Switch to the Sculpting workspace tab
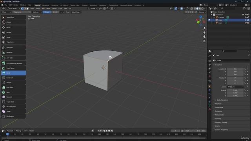 pos(55,5)
